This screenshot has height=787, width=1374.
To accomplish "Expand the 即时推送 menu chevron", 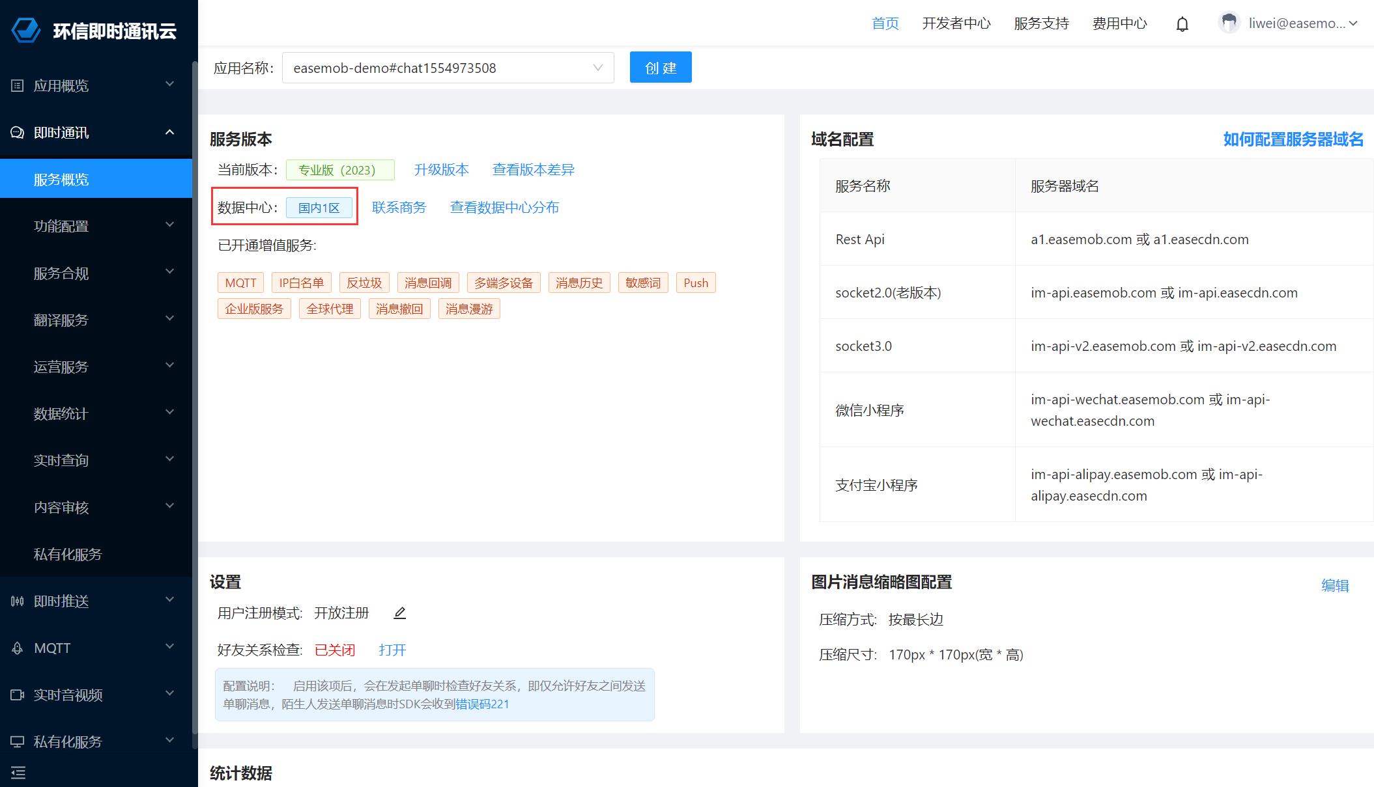I will pyautogui.click(x=170, y=600).
